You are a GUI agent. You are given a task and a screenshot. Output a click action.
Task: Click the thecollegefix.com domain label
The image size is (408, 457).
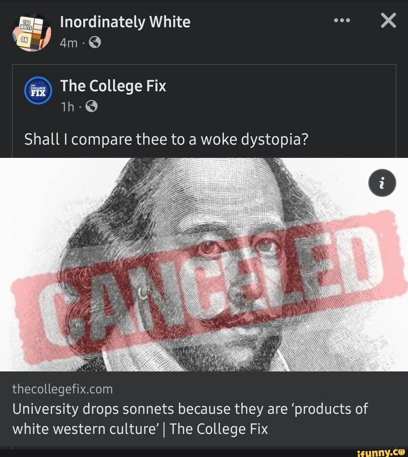coord(62,389)
